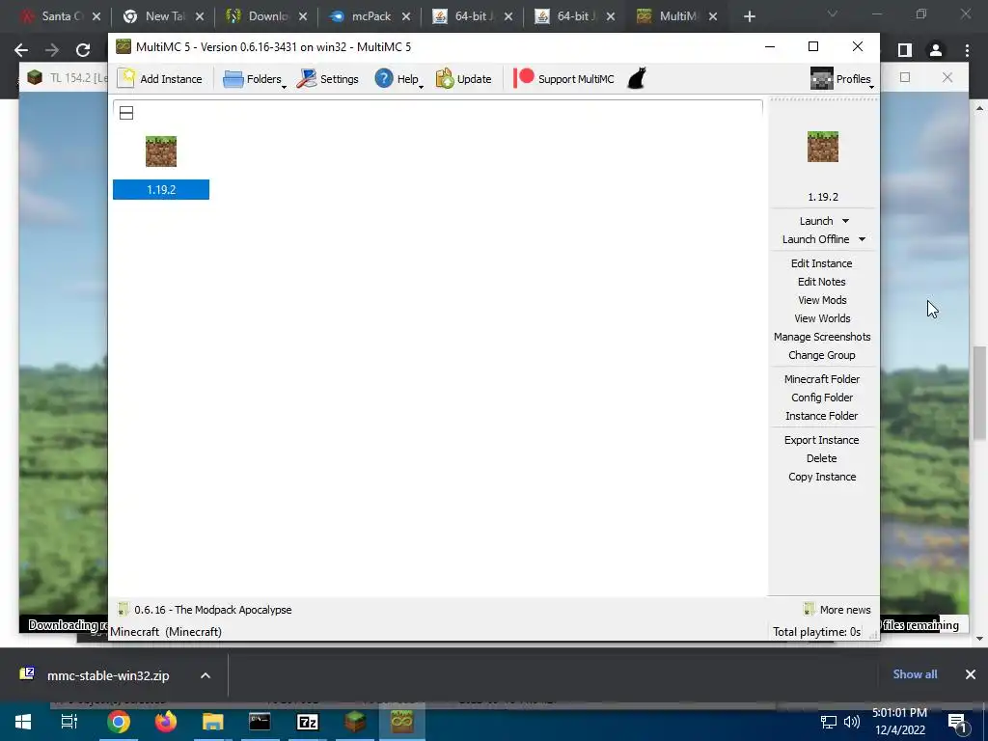Open Task View on the taskbar
Image resolution: width=988 pixels, height=741 pixels.
click(x=69, y=722)
